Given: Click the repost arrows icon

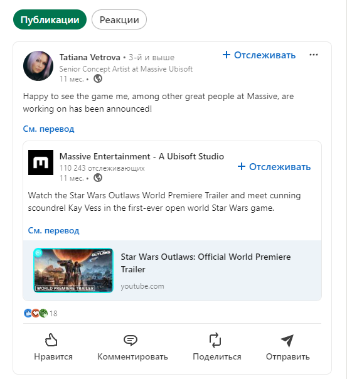Looking at the screenshot, I should pos(215,340).
